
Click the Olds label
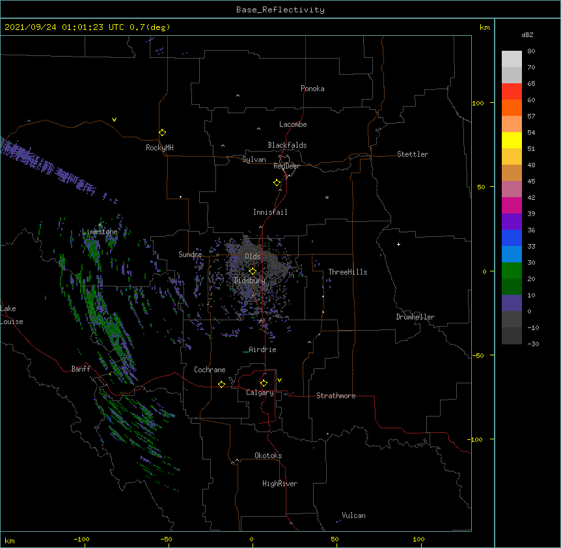253,256
